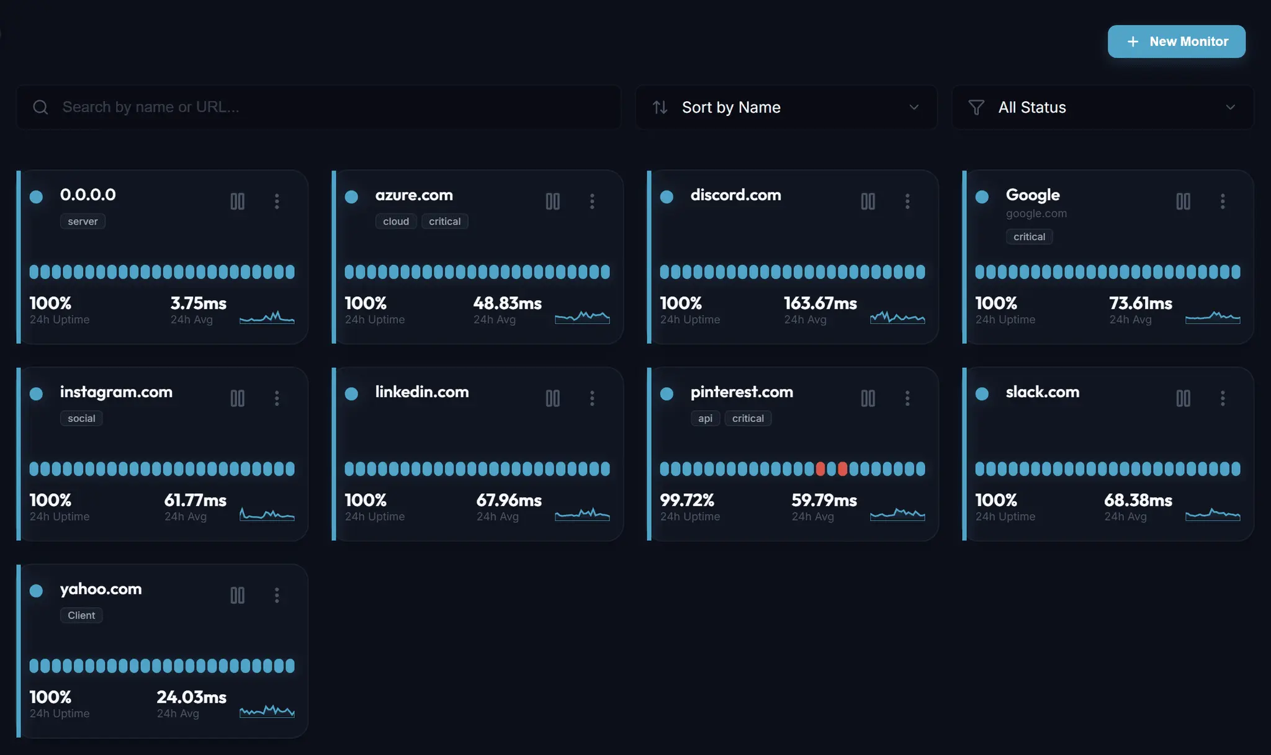Image resolution: width=1271 pixels, height=755 pixels.
Task: Open the 0.0.0.0 three-dot options menu
Action: [277, 201]
